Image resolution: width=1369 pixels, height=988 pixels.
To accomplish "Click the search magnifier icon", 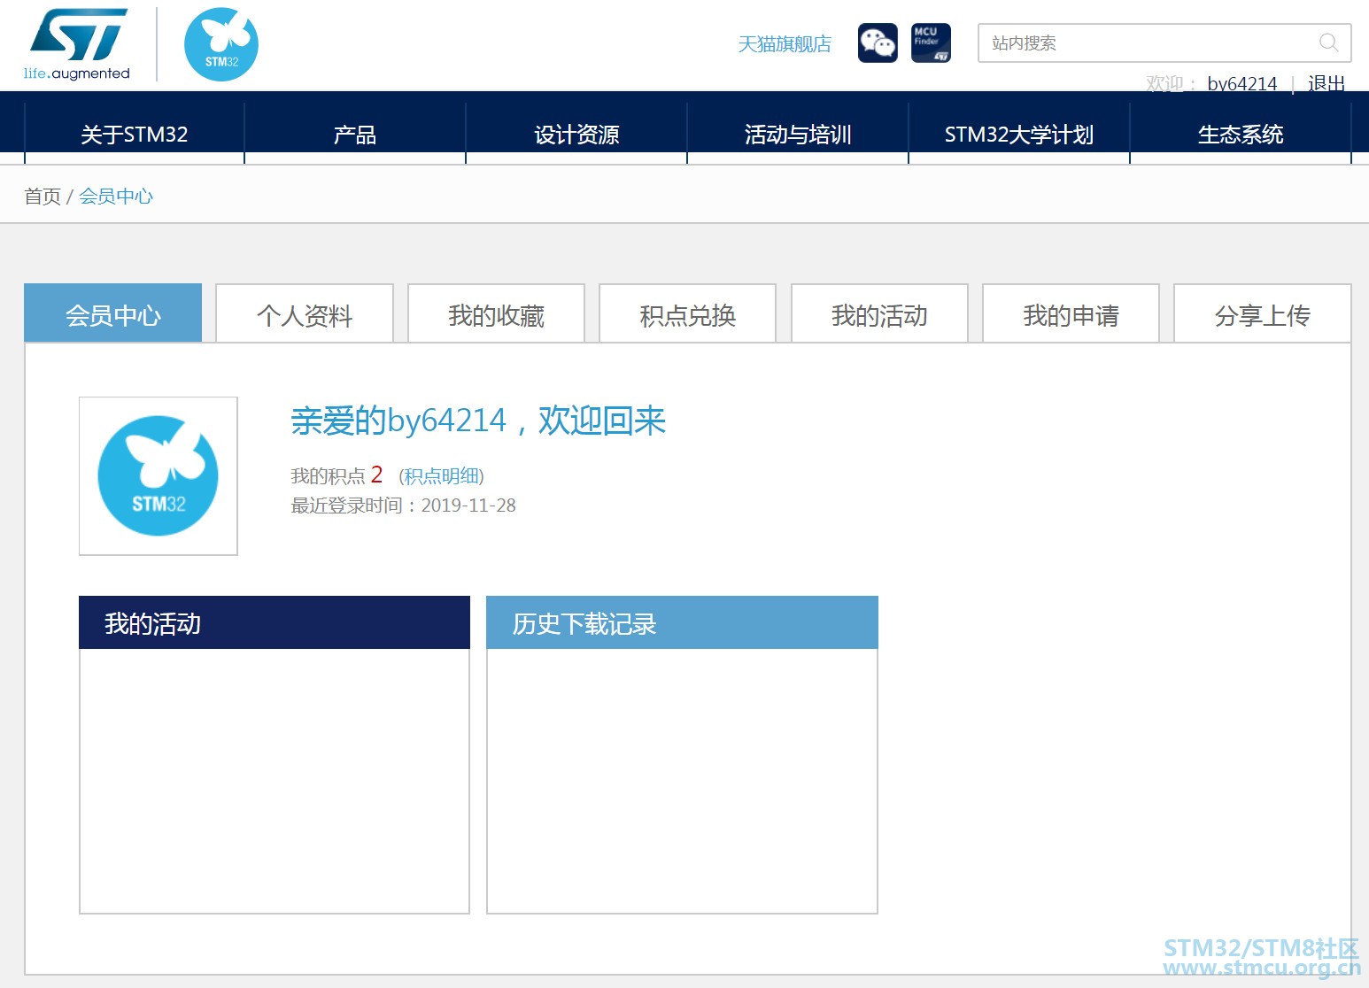I will click(1328, 42).
